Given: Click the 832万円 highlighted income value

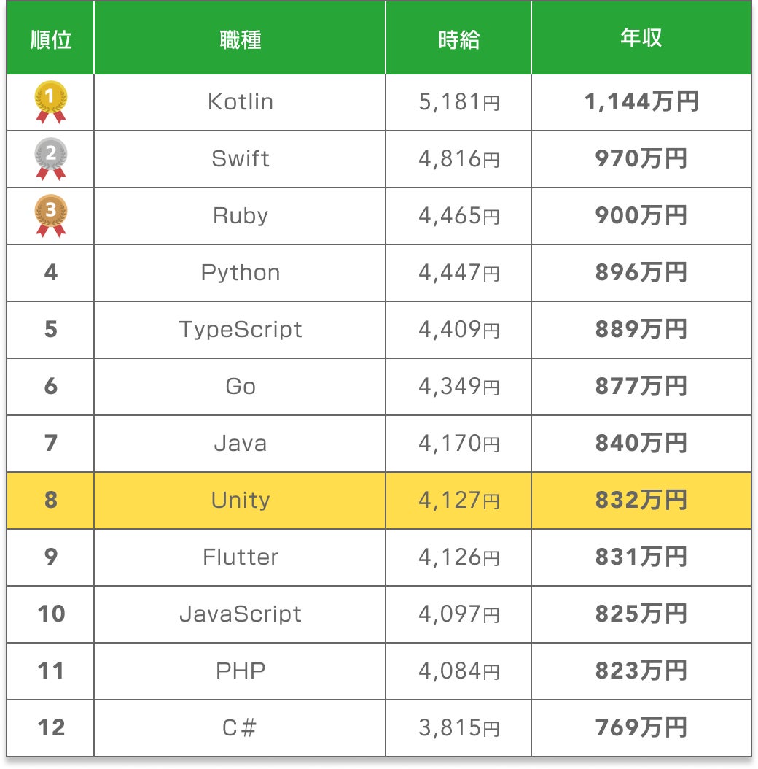Looking at the screenshot, I should pos(641,500).
